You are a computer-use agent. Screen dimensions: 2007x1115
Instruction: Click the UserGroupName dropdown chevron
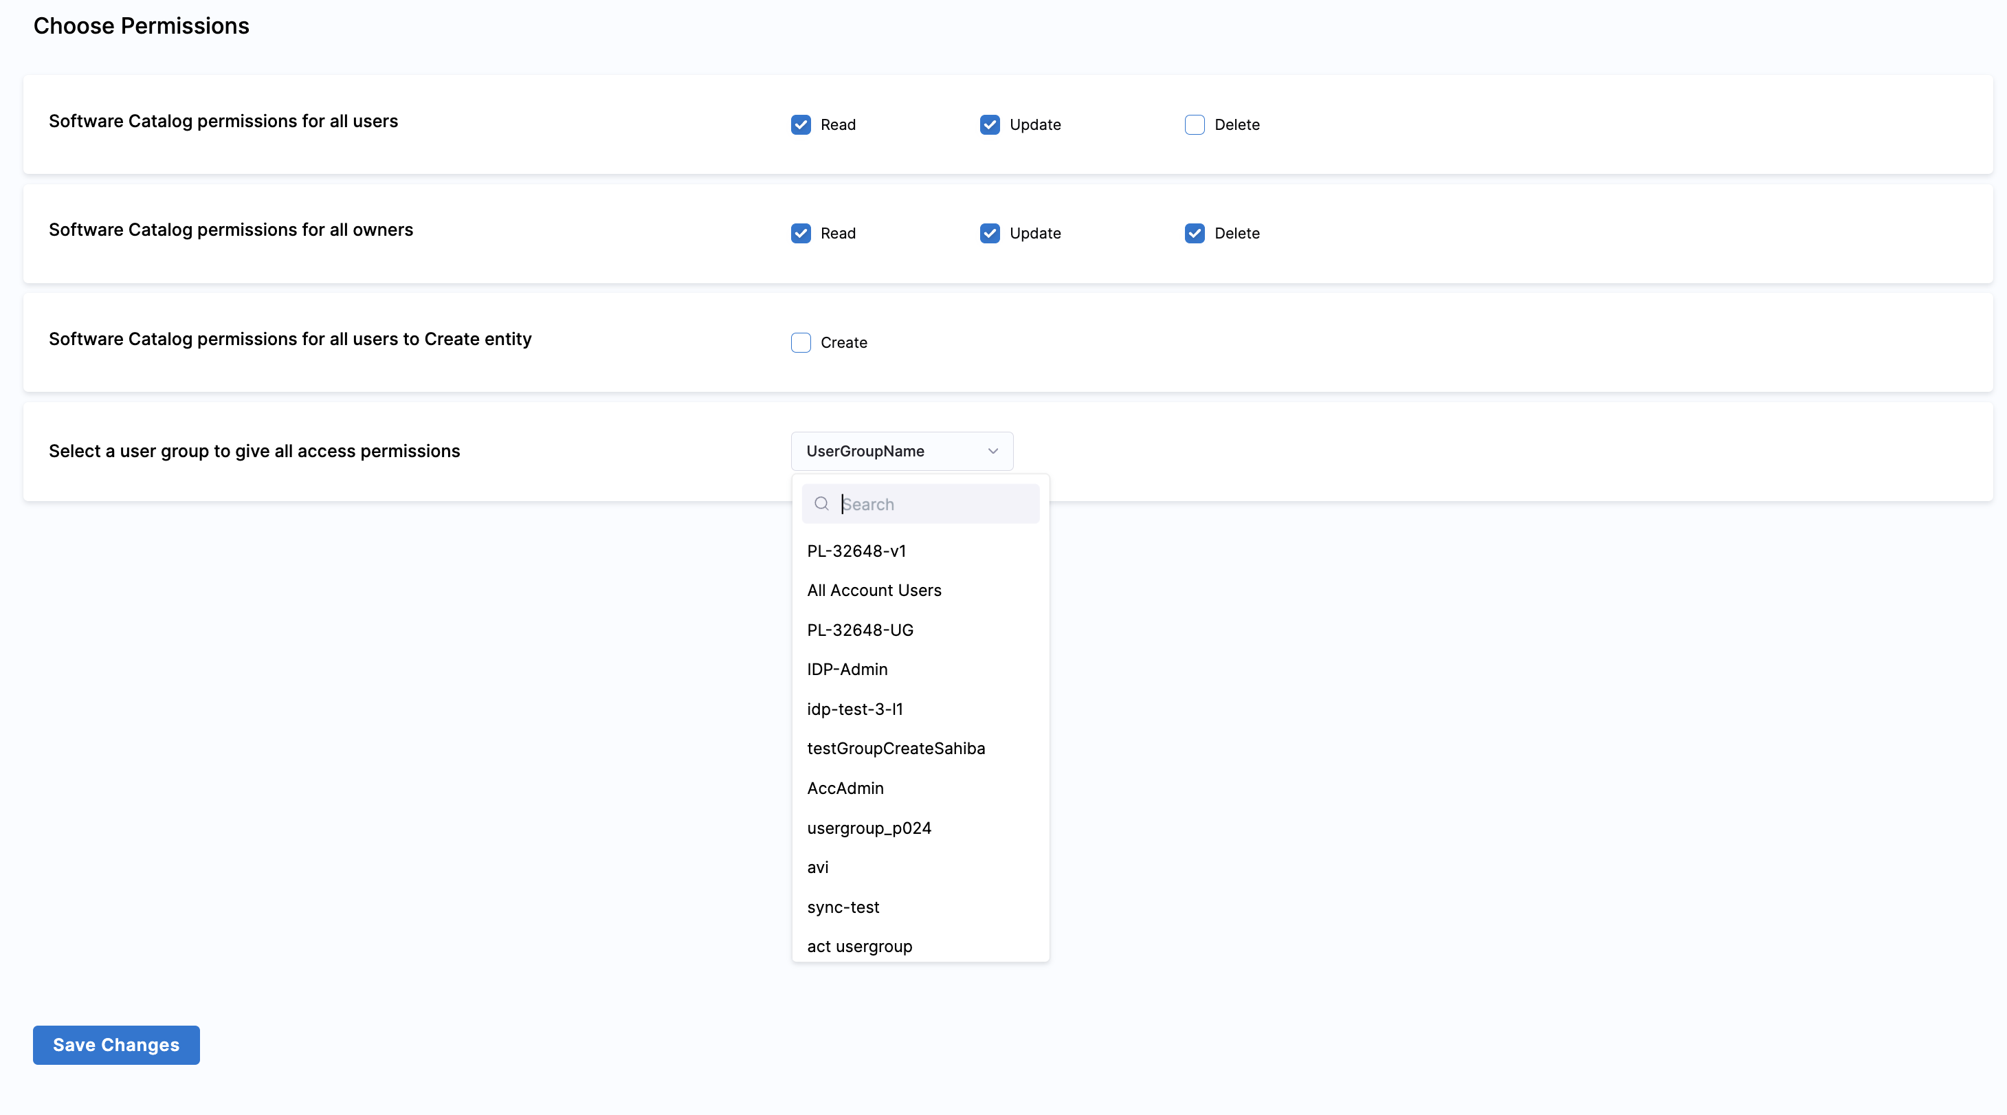click(993, 451)
